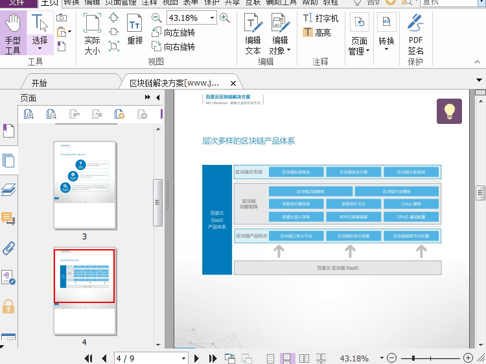Screen dimensions: 486x364
Task: Enable single page view mode
Action: point(271,358)
